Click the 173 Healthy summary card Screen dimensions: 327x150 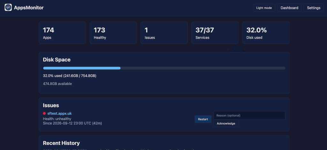pos(113,33)
